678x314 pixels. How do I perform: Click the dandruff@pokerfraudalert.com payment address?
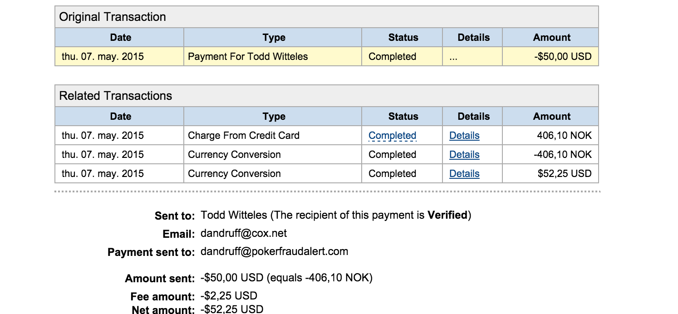click(274, 251)
